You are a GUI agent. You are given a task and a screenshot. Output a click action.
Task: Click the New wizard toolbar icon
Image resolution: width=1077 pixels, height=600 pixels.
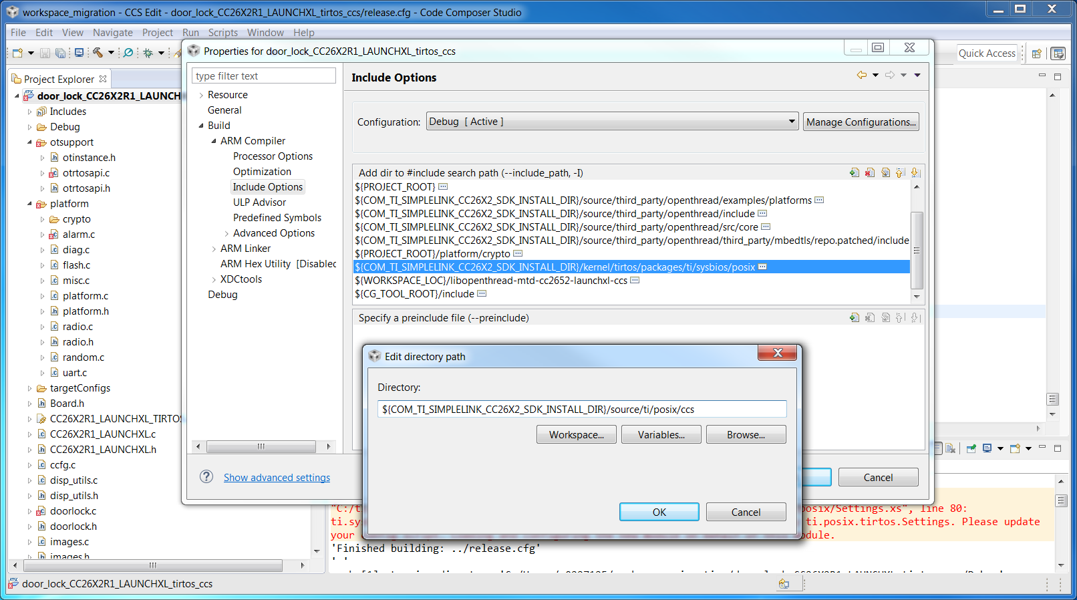point(18,53)
